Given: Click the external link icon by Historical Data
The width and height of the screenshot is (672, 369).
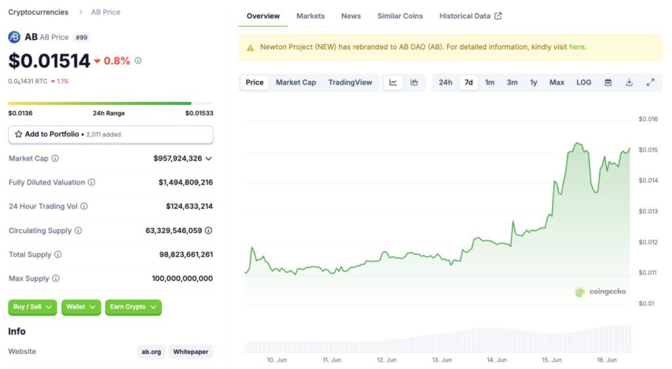Looking at the screenshot, I should pos(498,16).
